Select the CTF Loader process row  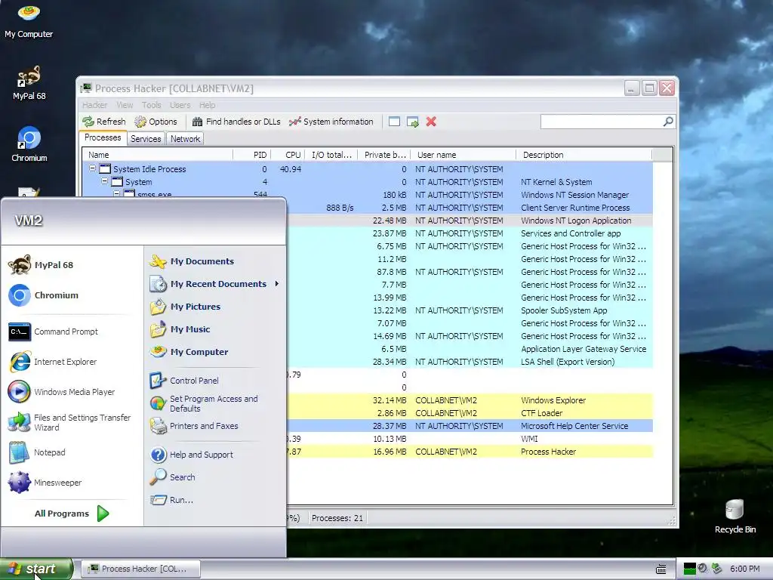[470, 413]
